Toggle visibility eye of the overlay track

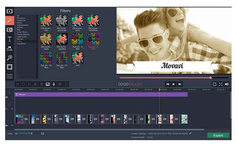7,109
